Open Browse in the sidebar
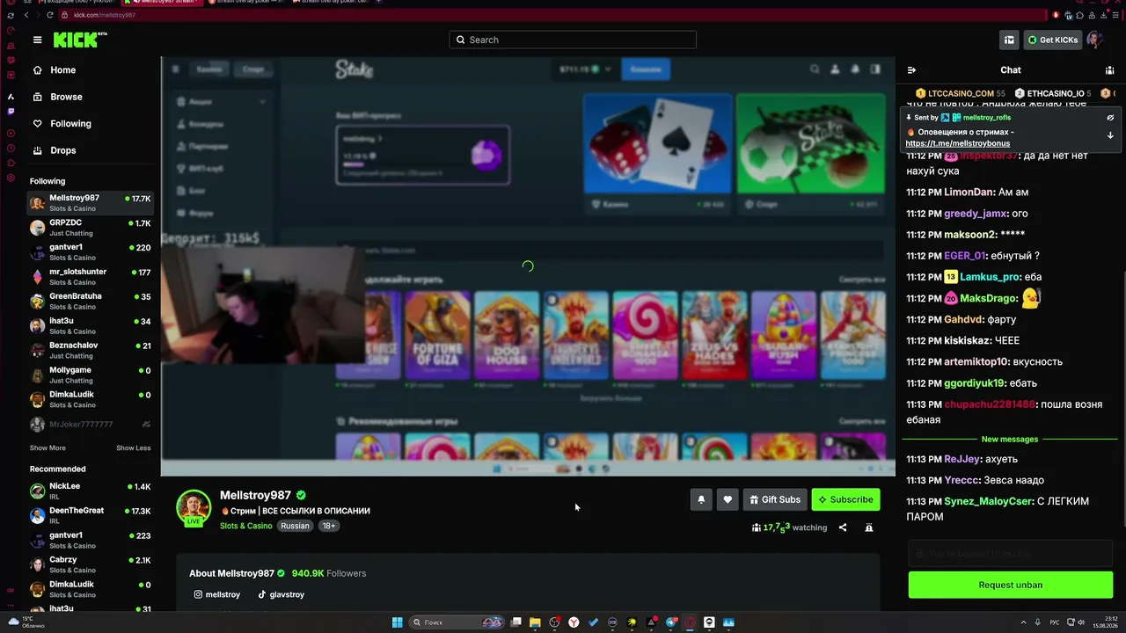The height and width of the screenshot is (633, 1126). (66, 97)
